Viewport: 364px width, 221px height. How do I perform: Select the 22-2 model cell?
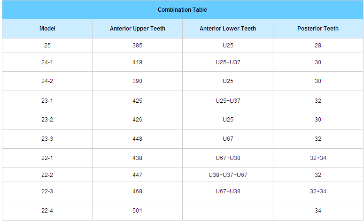[47, 175]
